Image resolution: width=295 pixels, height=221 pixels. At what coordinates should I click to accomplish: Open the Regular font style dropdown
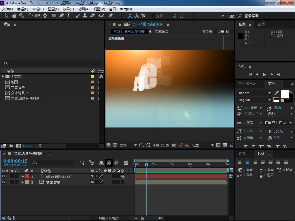254,100
